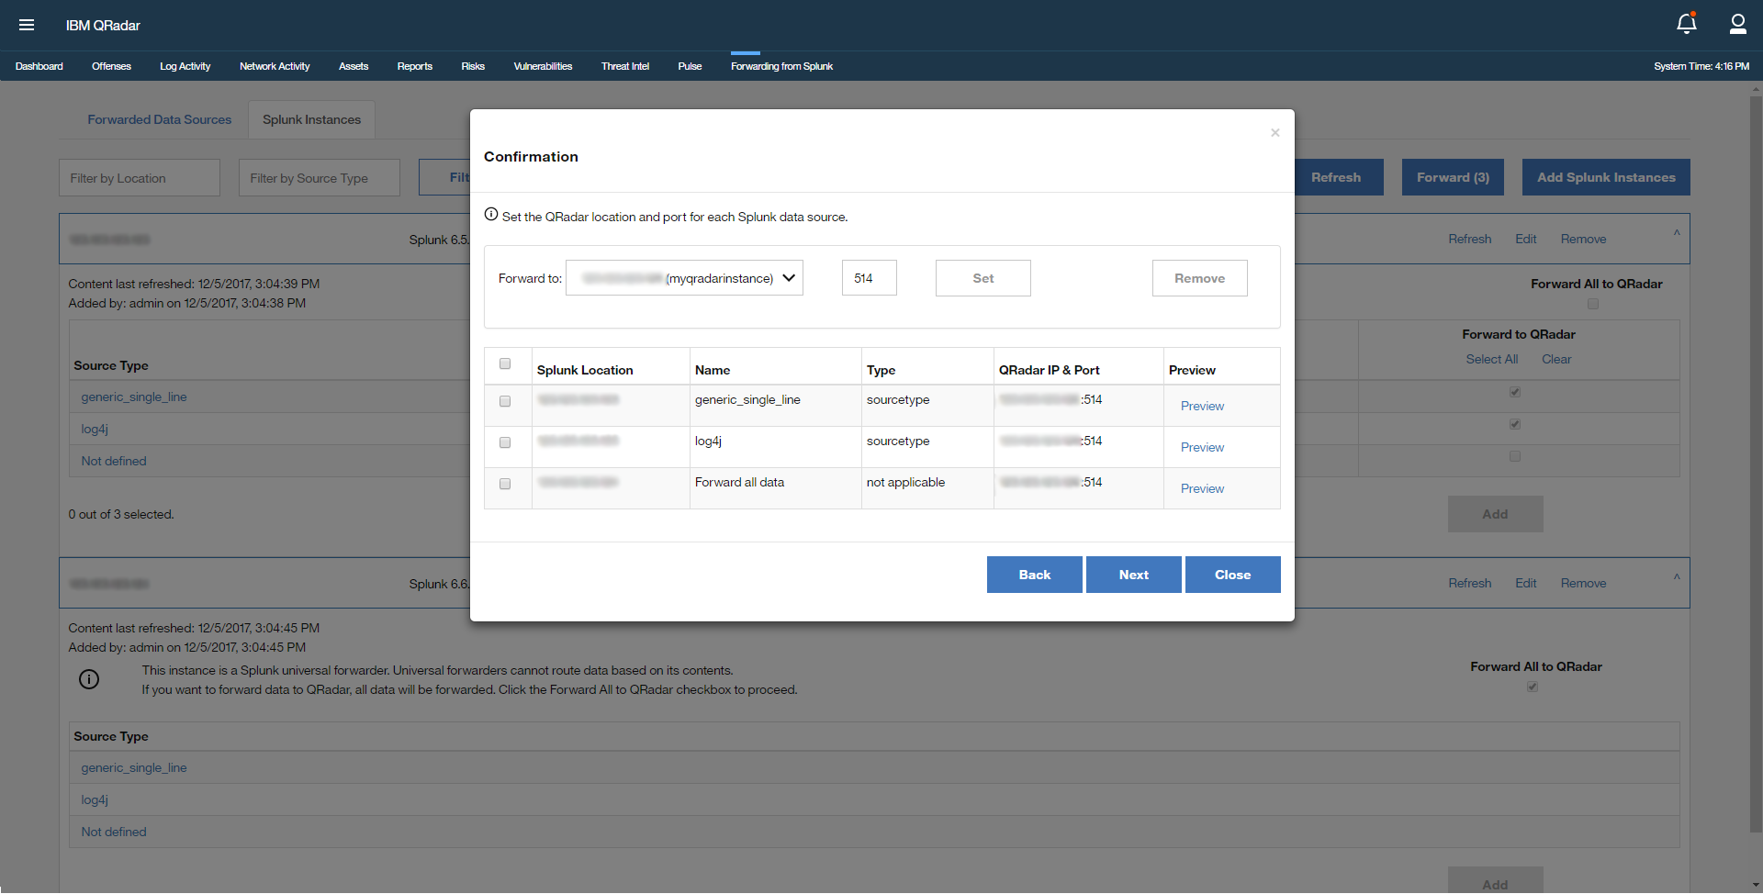Screen dimensions: 1763x894
Task: Open generic_single_line link in Splunk 6.5 list
Action: click(134, 397)
